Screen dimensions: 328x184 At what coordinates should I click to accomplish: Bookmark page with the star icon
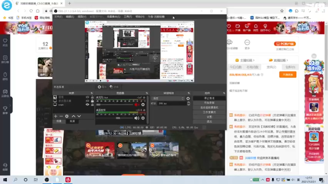[282, 11]
